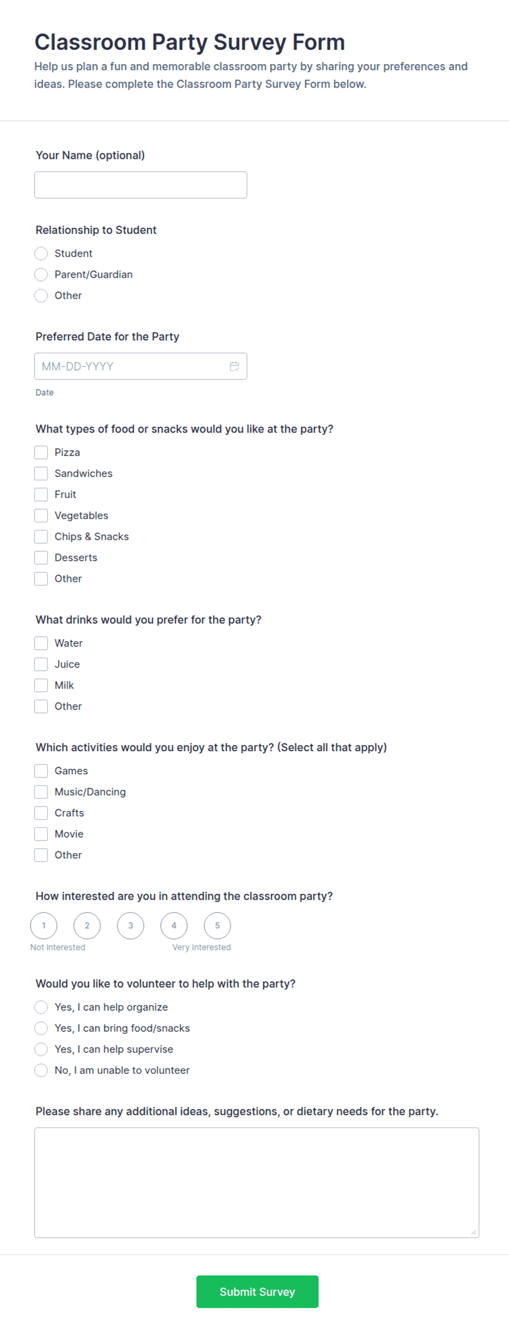
Task: Check the Games activity checkbox
Action: pyautogui.click(x=41, y=771)
